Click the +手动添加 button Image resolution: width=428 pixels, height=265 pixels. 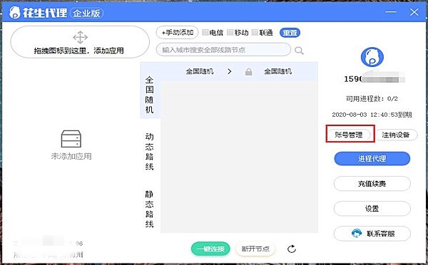(x=177, y=33)
